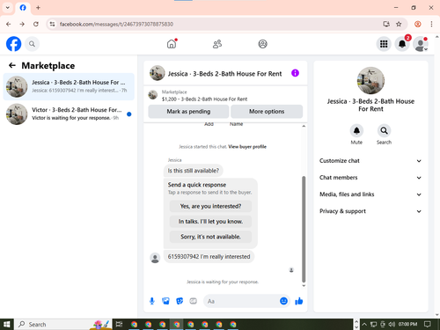Send 'Yes, are you interested?' quick reply
This screenshot has height=330, width=440.
(210, 206)
